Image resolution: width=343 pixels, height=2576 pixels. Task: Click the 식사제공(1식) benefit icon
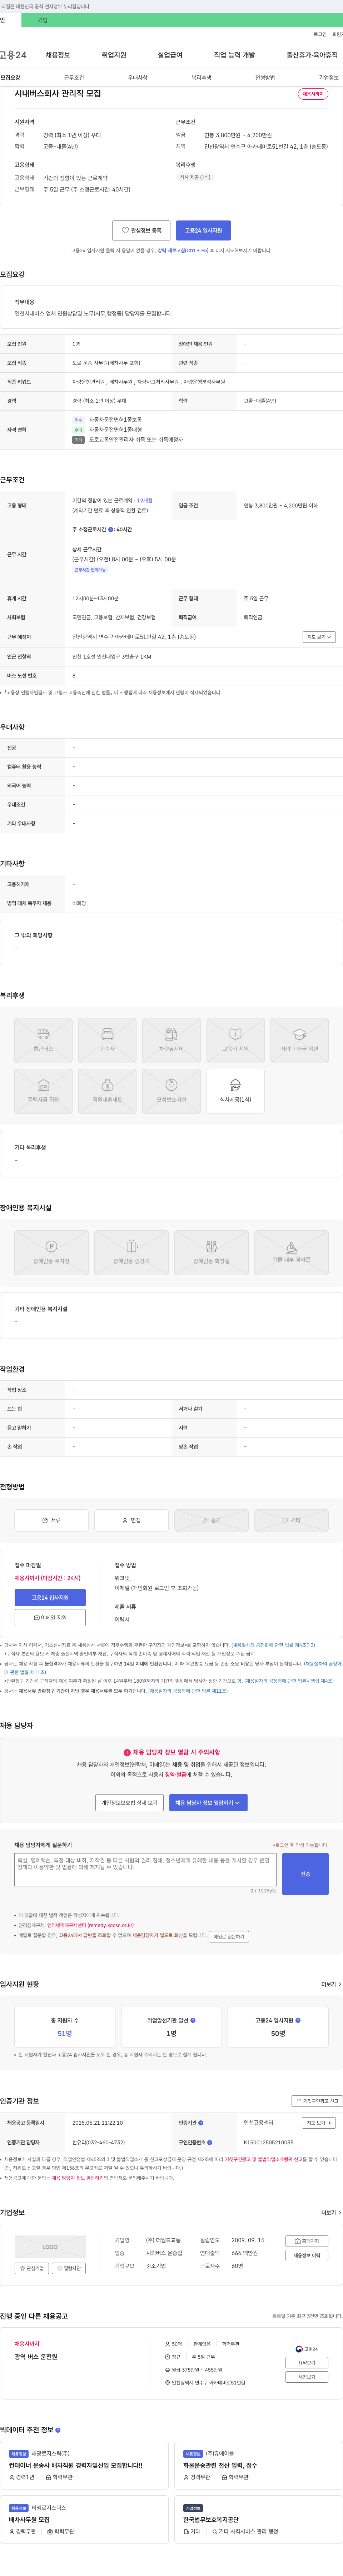[235, 1091]
